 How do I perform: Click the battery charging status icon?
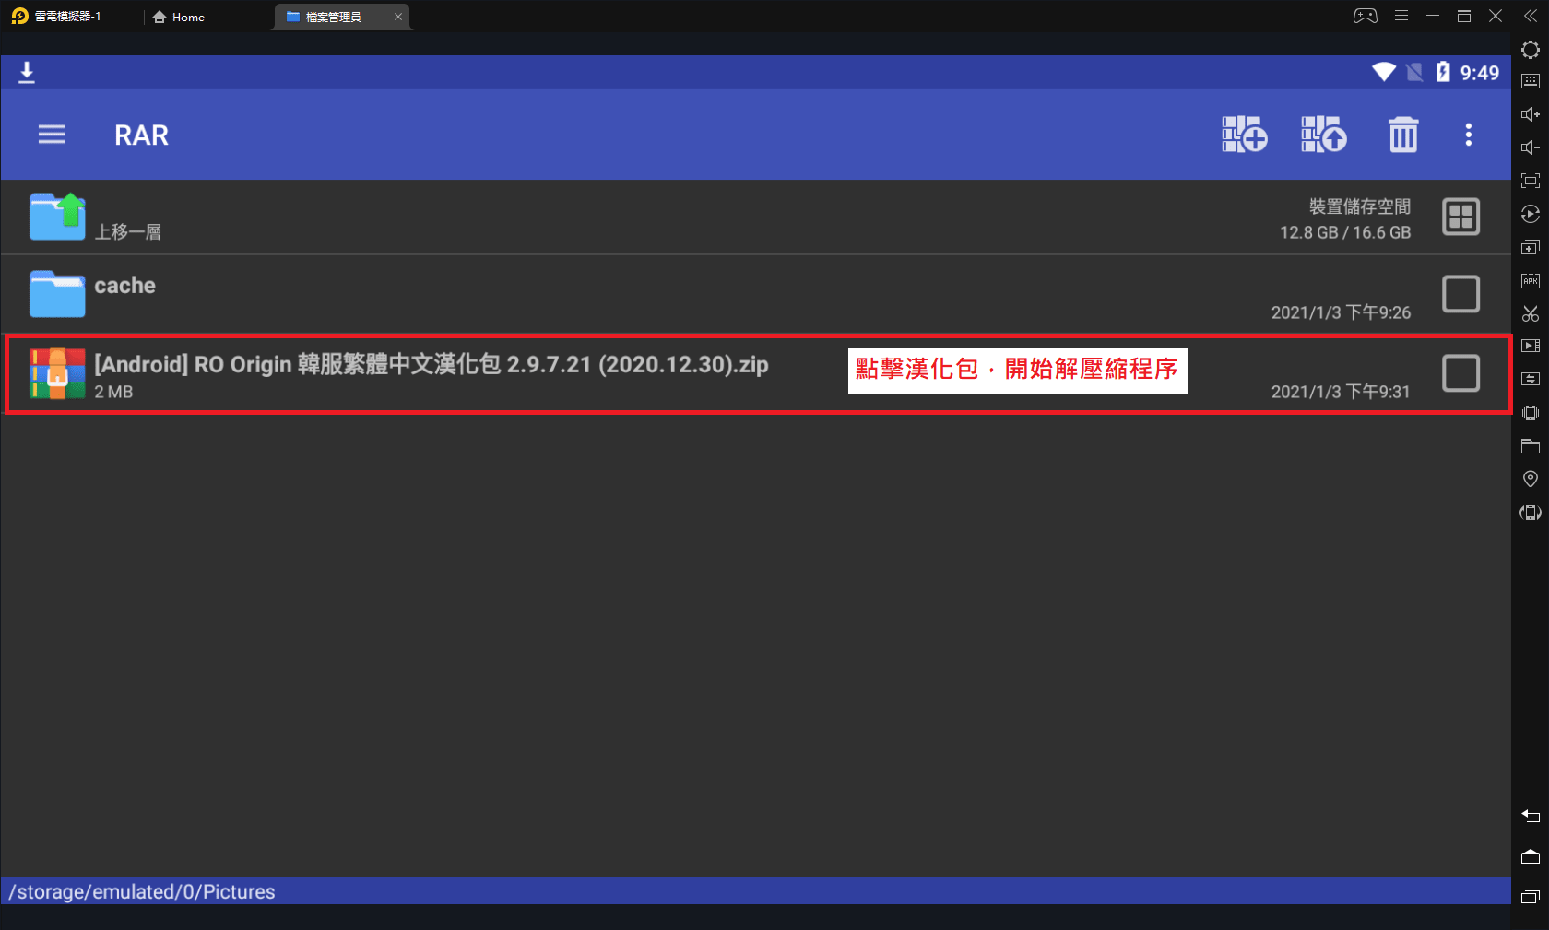[1443, 72]
